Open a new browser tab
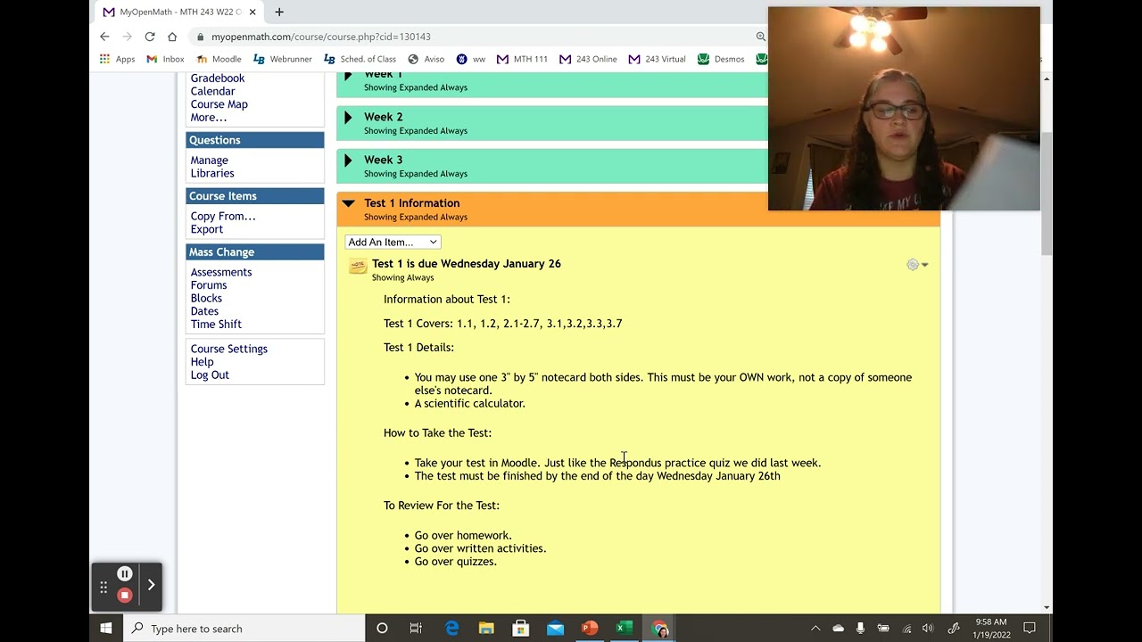Viewport: 1142px width, 642px height. point(279,12)
